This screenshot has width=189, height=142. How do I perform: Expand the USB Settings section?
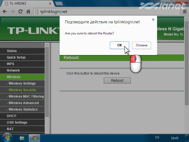17,122
